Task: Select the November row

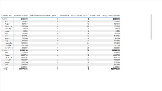Action: pyautogui.click(x=9, y=43)
